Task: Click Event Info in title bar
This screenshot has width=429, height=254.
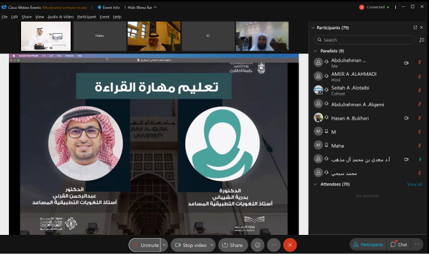Action: 109,8
